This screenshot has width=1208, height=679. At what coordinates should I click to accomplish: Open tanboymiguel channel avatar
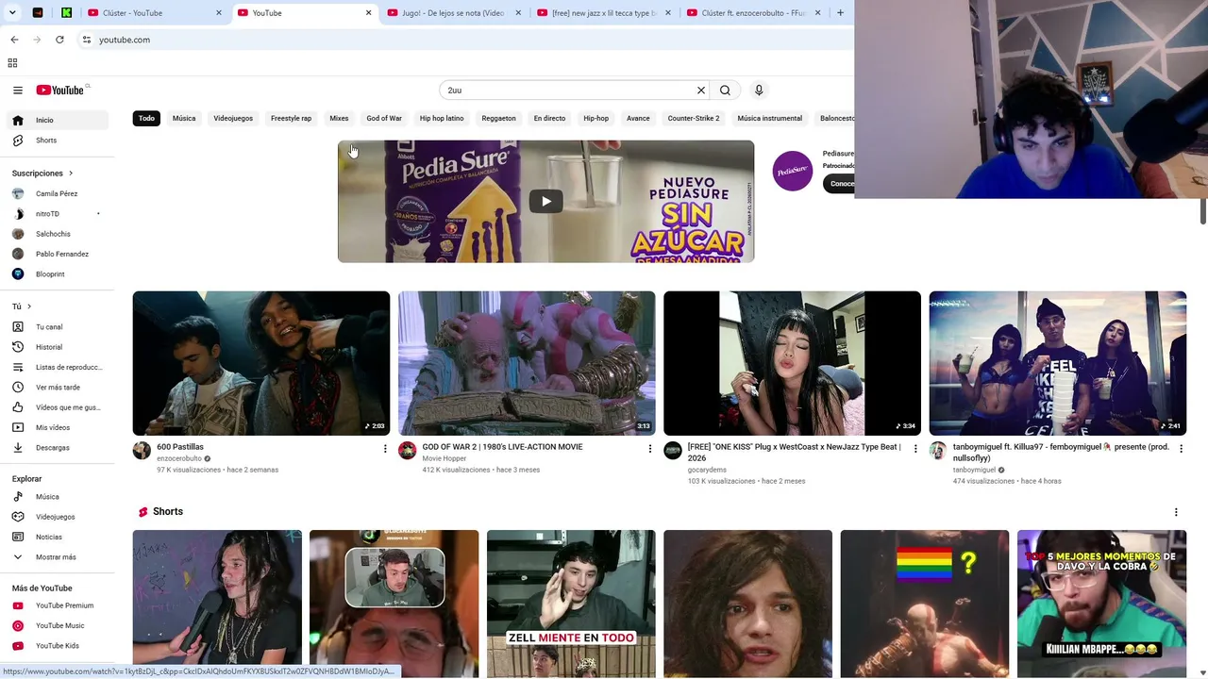(x=938, y=451)
